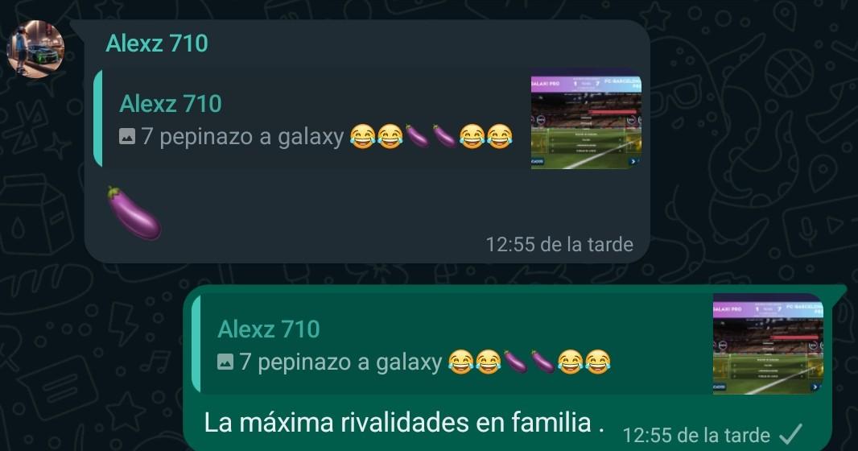Tap photo icon in incoming quoted caption
Image resolution: width=858 pixels, height=451 pixels.
127,136
